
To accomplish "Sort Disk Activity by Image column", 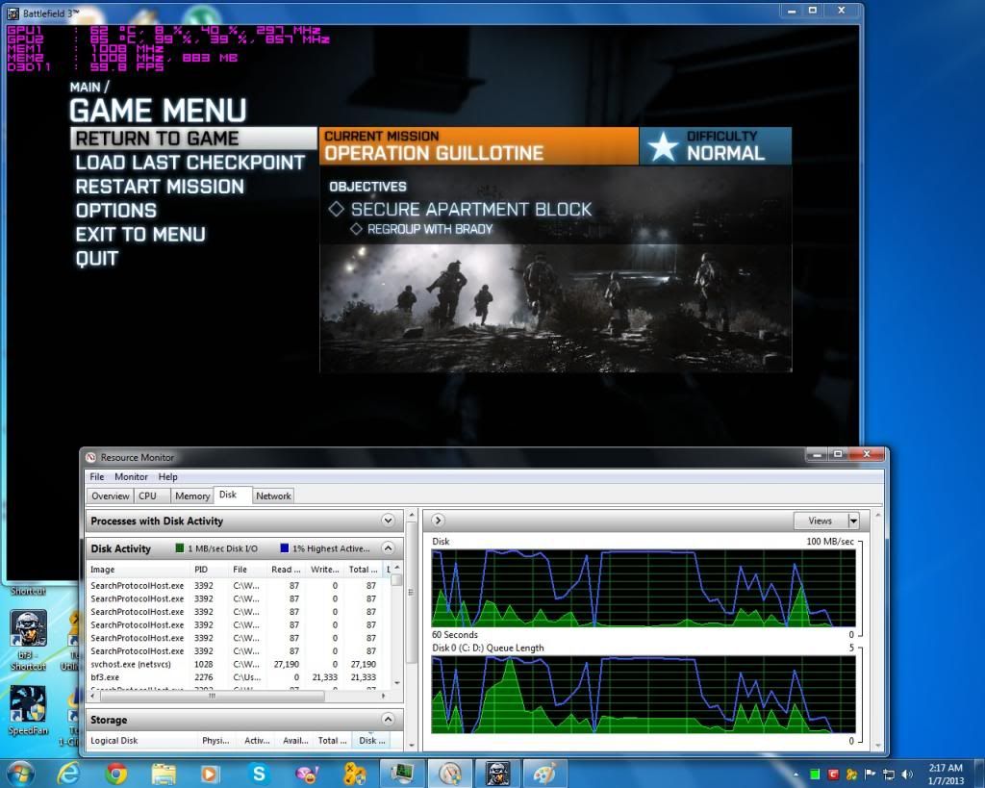I will pyautogui.click(x=138, y=570).
